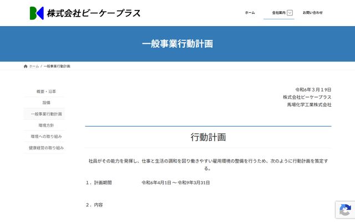Click the reCAPTCHA badge icon

345,210
